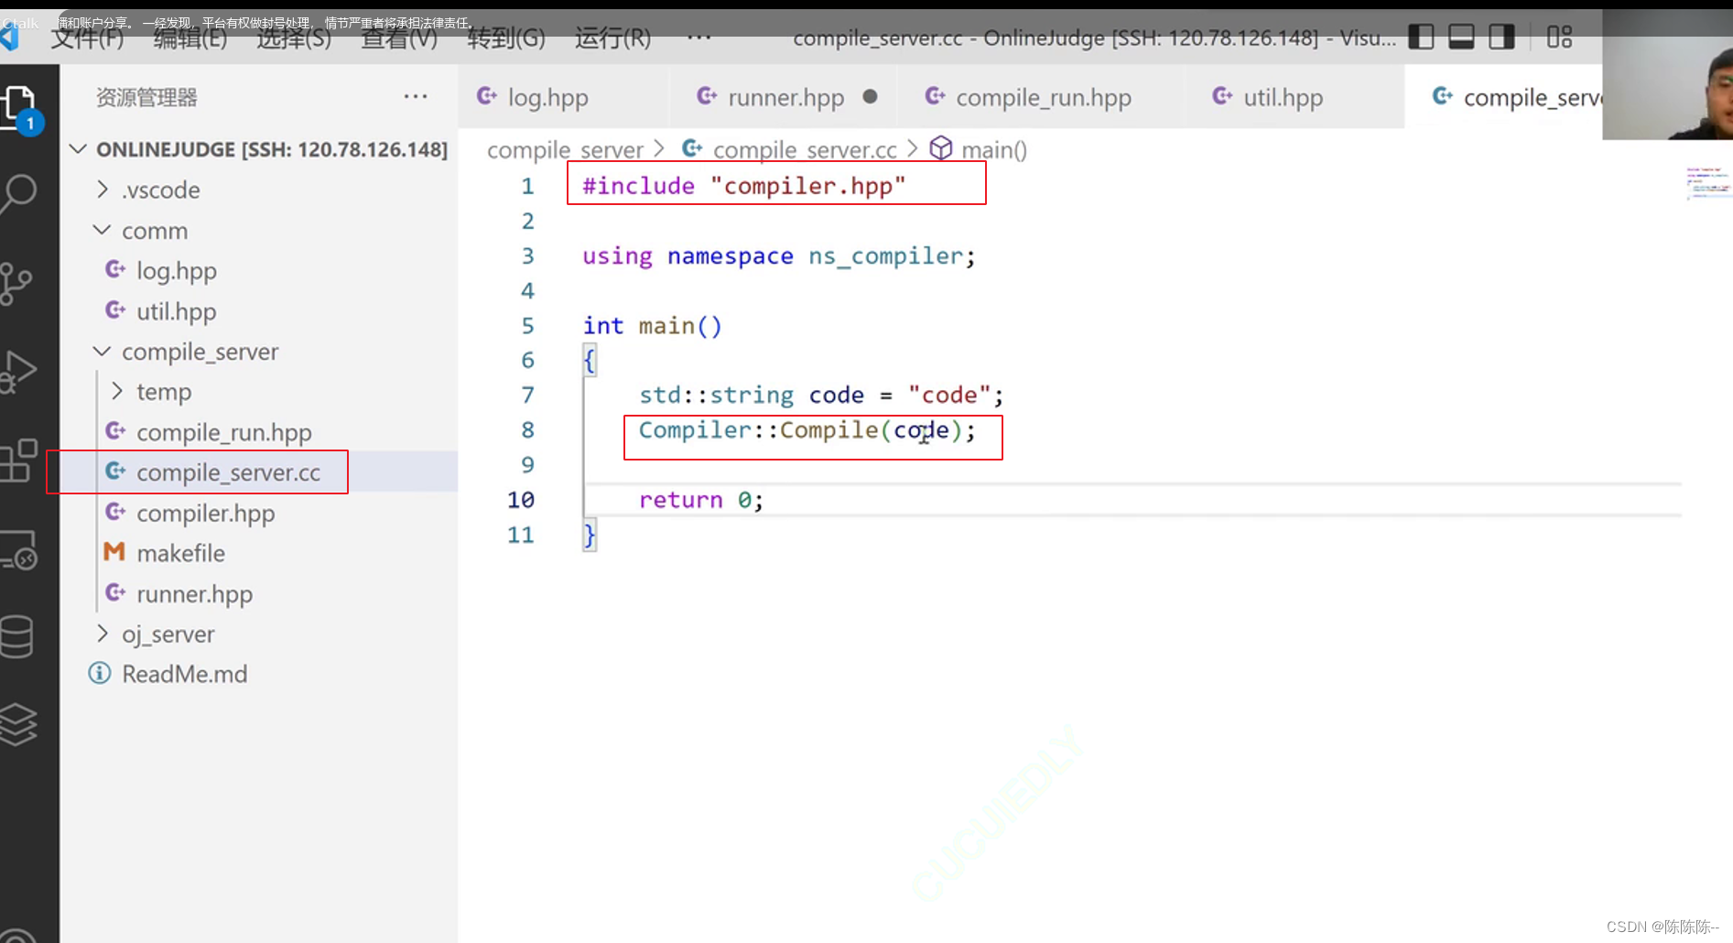Click line number 10 in the gutter
The image size is (1733, 943).
tap(521, 500)
